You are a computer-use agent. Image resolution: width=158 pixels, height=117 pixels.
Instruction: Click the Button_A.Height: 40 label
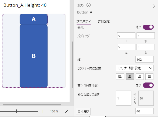click(25, 5)
